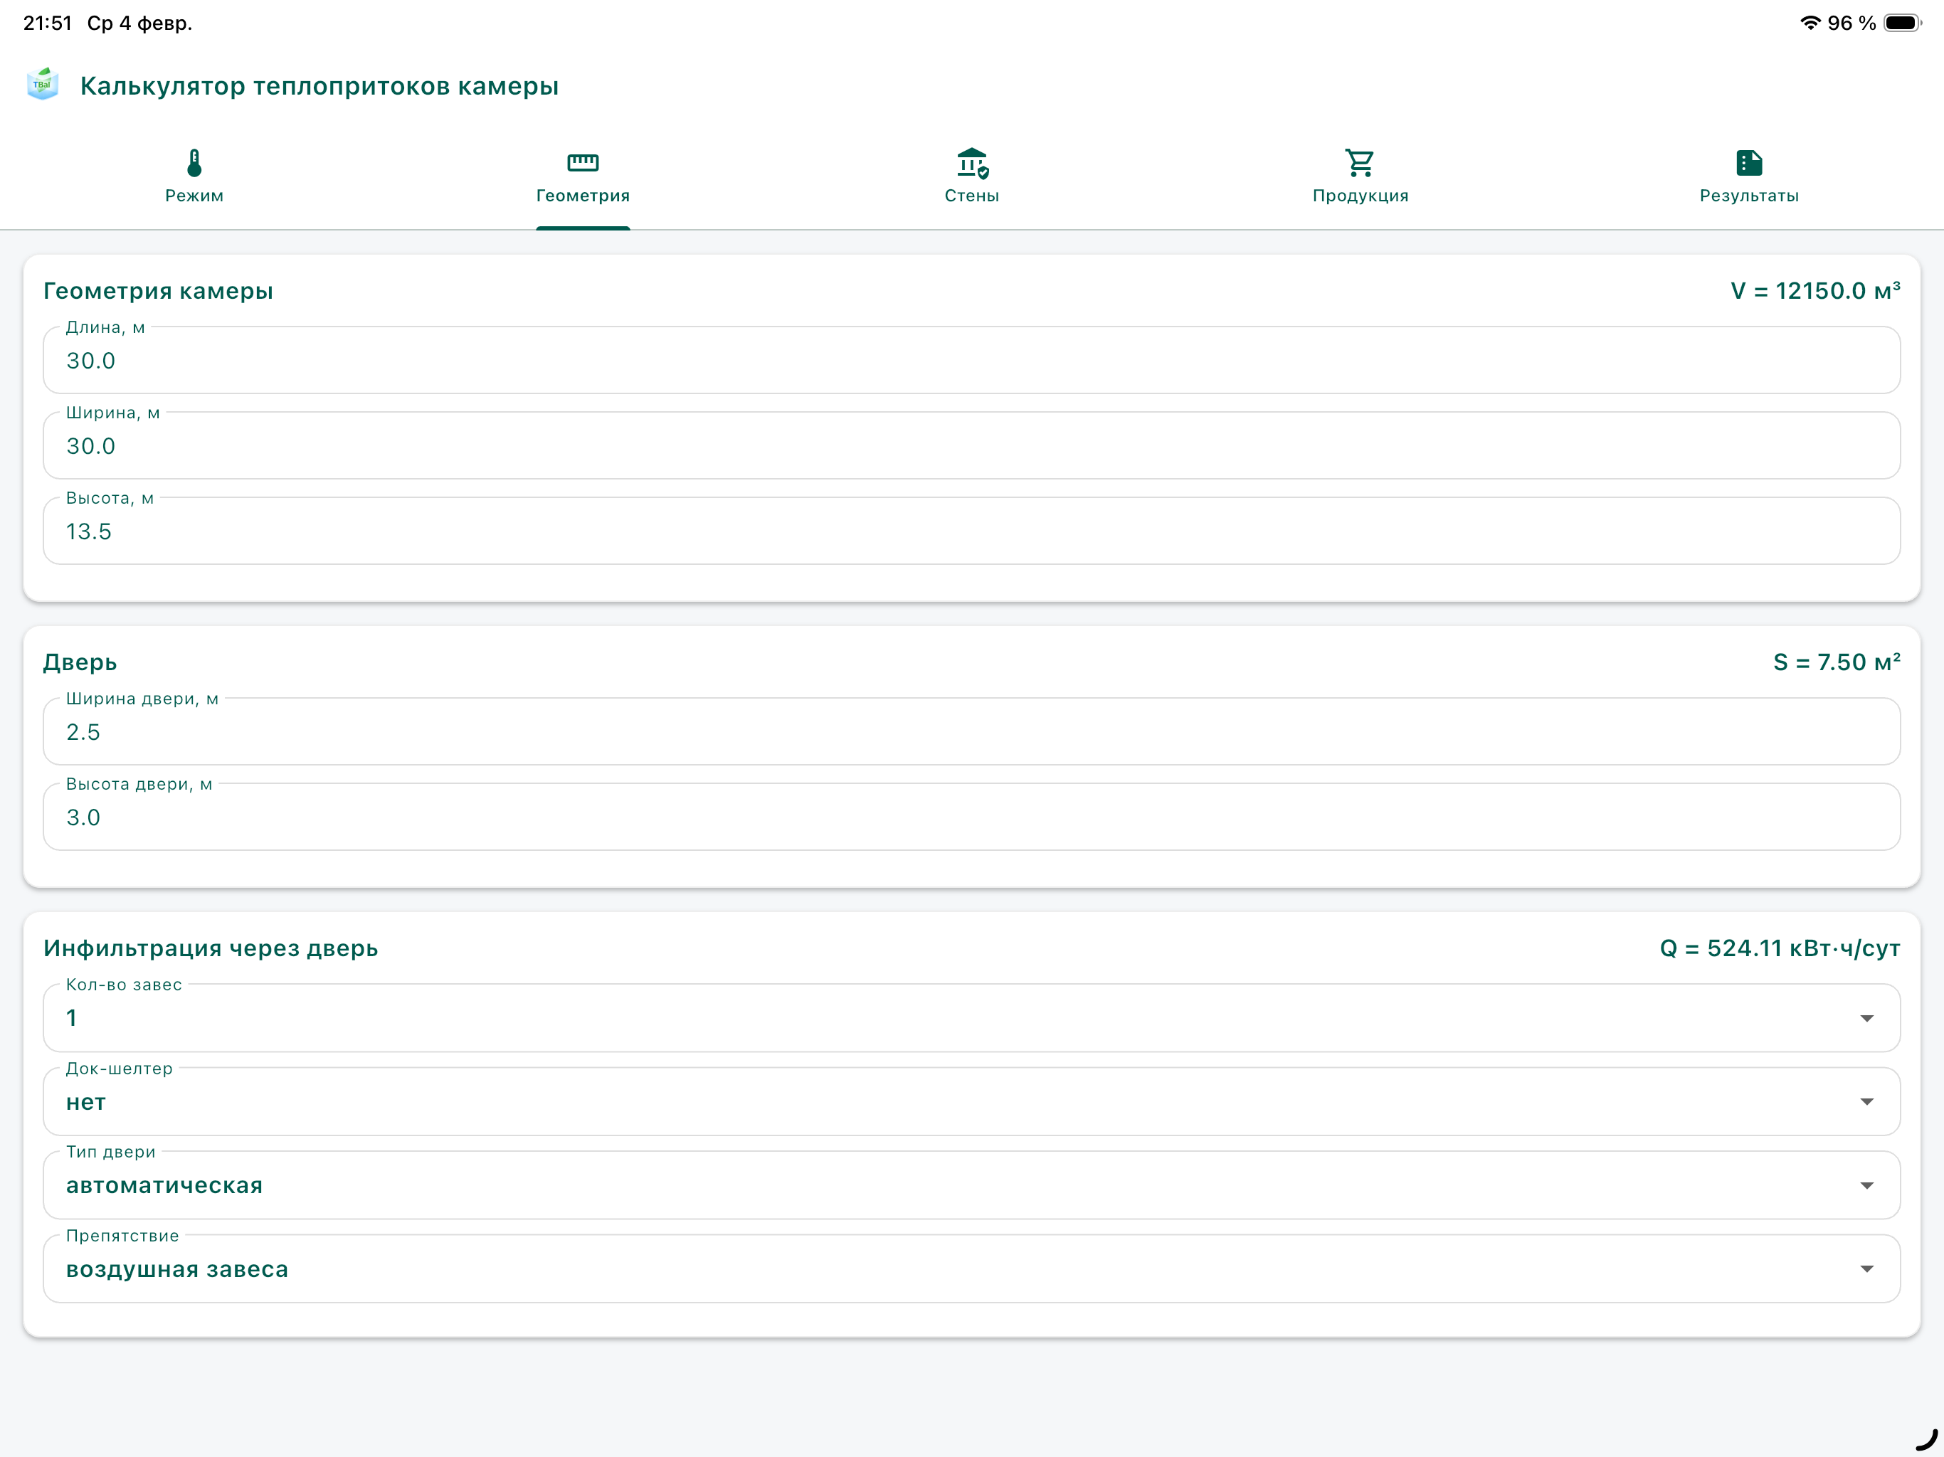
Task: Open the Кол-во завес dropdown
Action: pos(971,1017)
